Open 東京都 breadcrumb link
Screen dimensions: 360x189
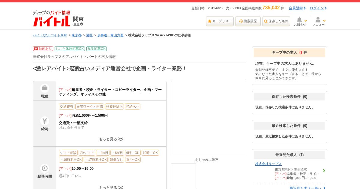(76, 35)
